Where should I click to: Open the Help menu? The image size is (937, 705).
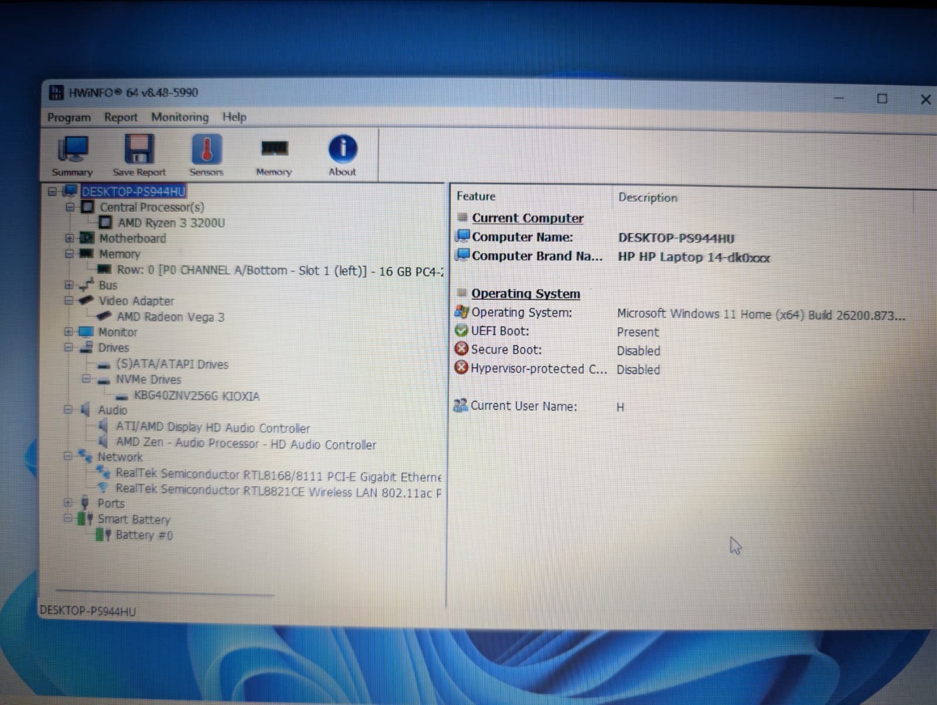tap(234, 117)
